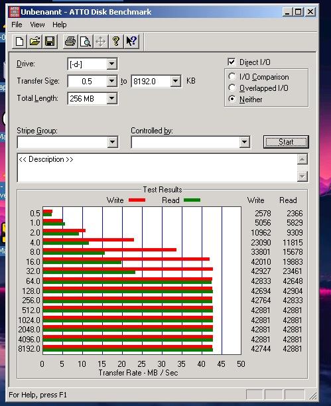Select the Overlapped I/O radio button

(232, 88)
